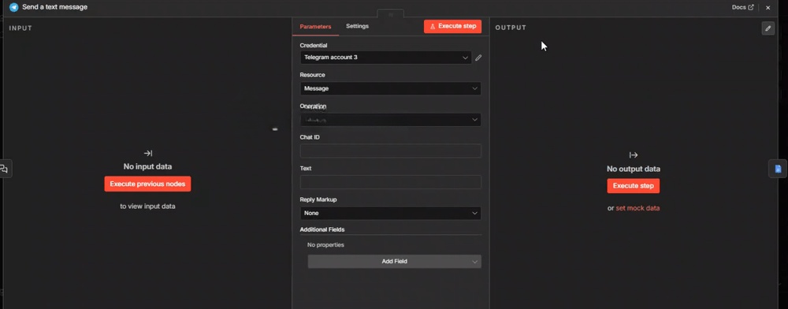788x309 pixels.
Task: Open the chat icon on left edge
Action: click(4, 169)
